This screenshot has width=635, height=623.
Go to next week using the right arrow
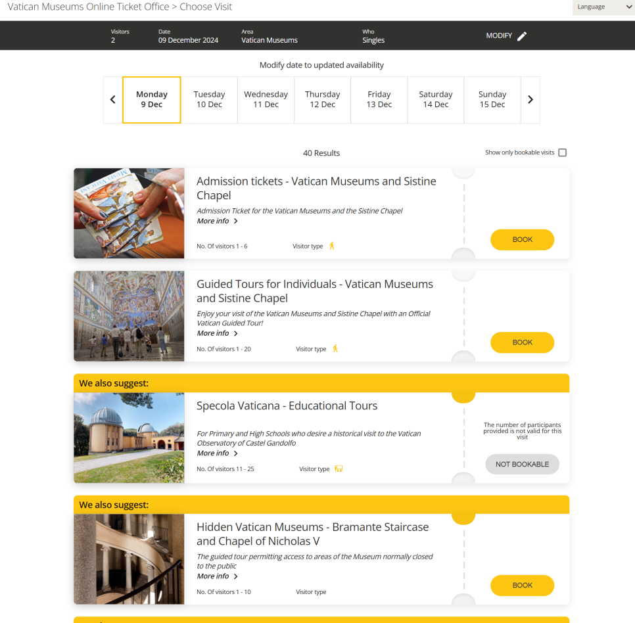pos(530,100)
